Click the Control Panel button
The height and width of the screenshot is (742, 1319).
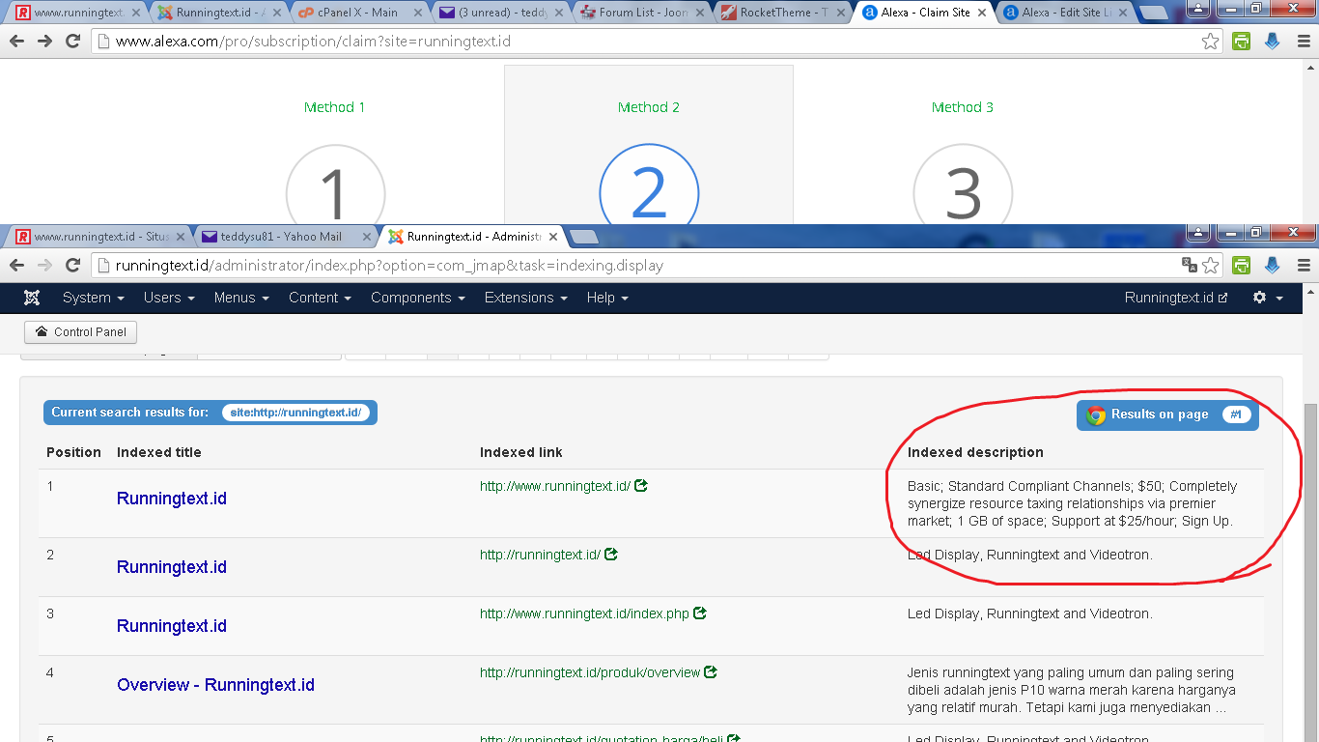pos(81,331)
